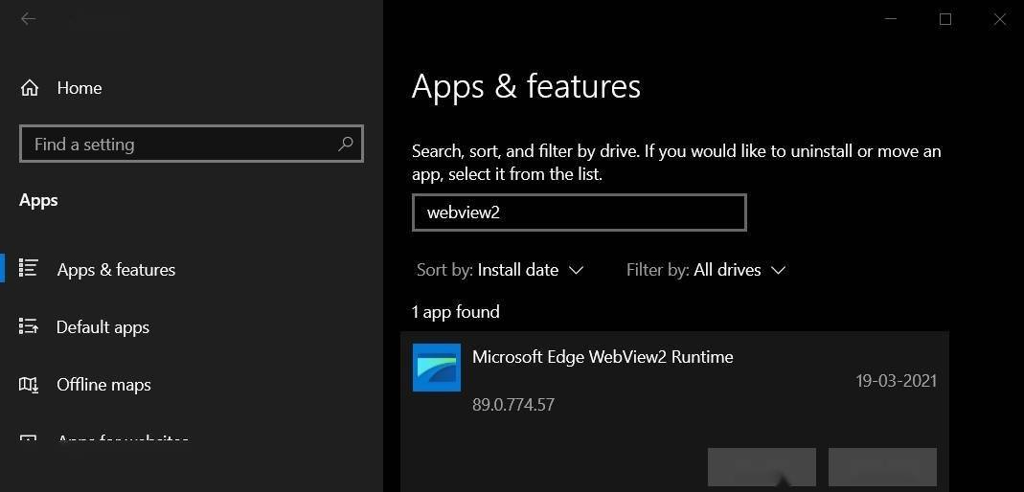Select the Microsoft Edge WebView2 Runtime entry
This screenshot has height=492, width=1024.
point(674,411)
